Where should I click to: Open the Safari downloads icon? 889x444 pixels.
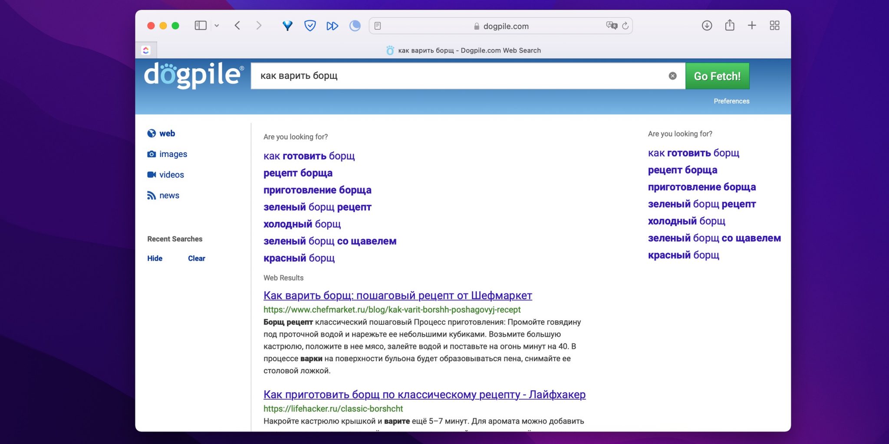click(707, 26)
